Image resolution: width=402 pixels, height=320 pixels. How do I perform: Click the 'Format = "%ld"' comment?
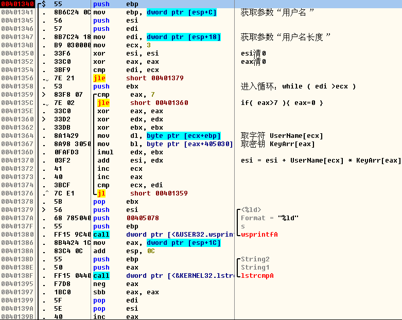coord(270,218)
